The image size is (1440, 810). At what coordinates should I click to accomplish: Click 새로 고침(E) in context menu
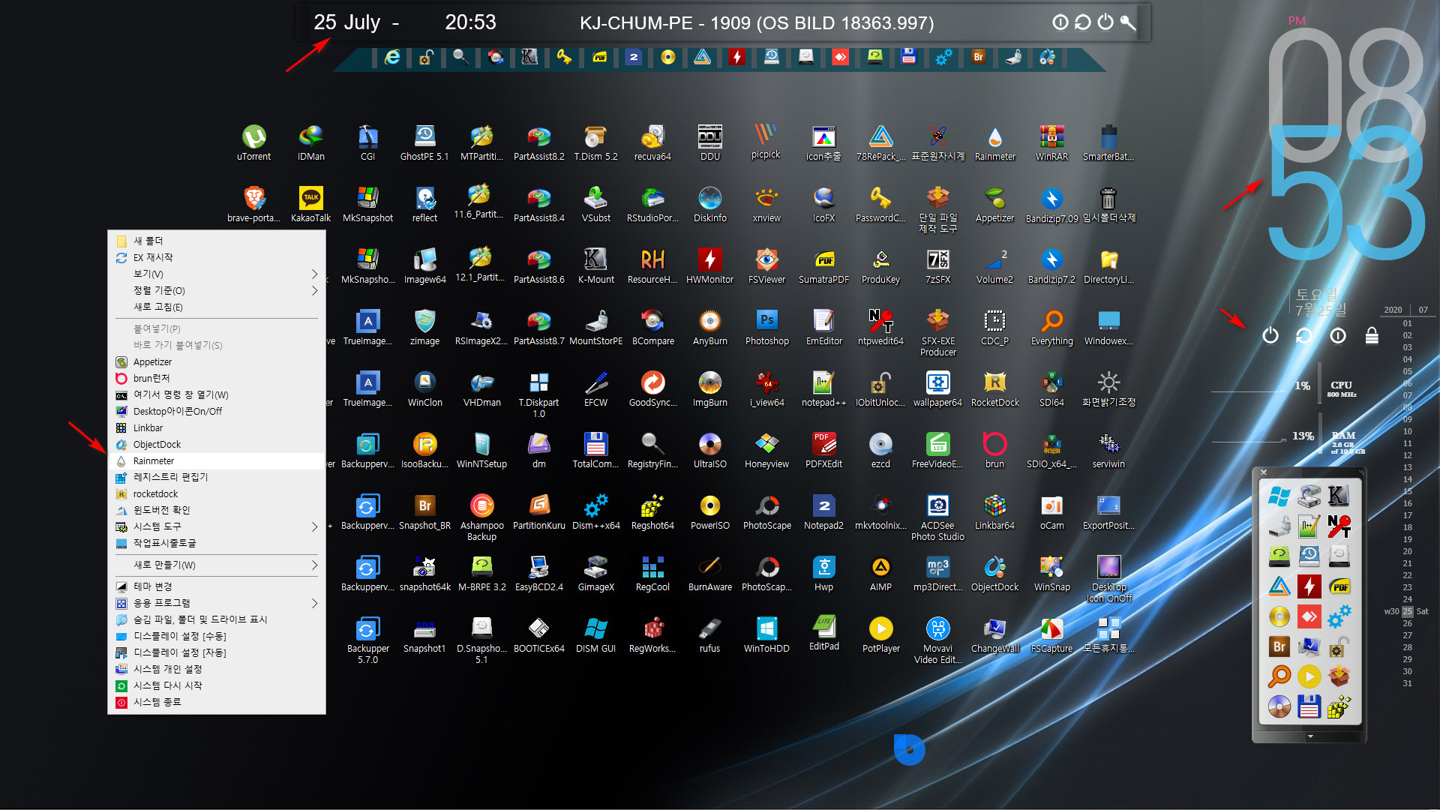point(217,307)
